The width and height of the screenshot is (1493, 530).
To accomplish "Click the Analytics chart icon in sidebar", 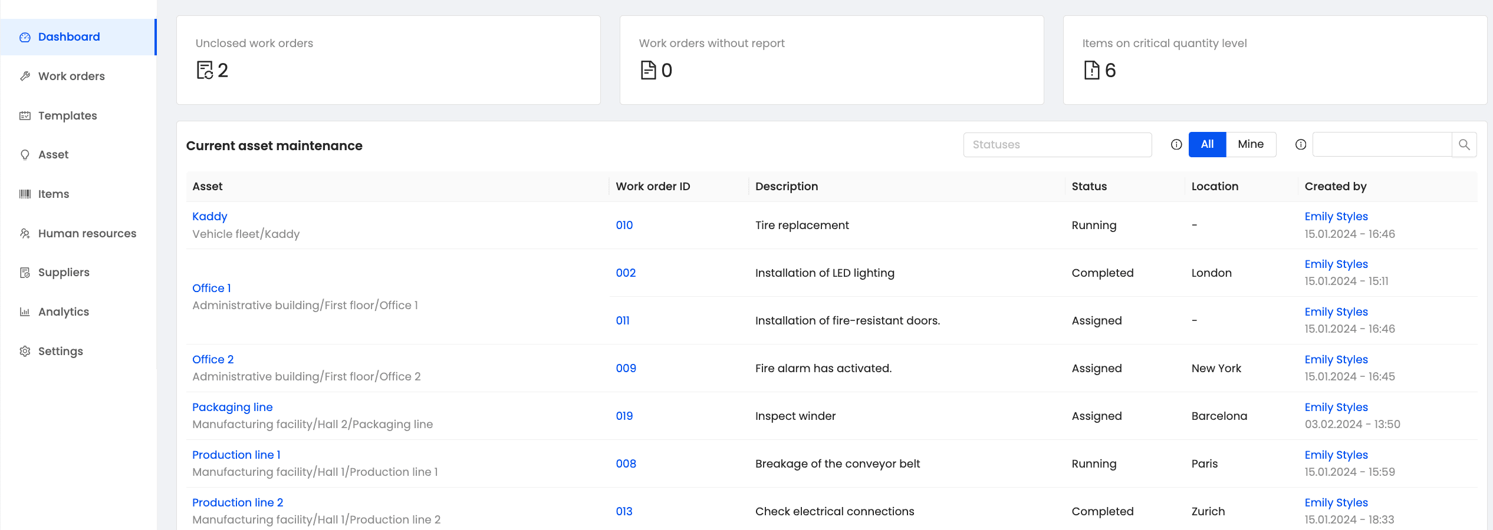I will [25, 312].
